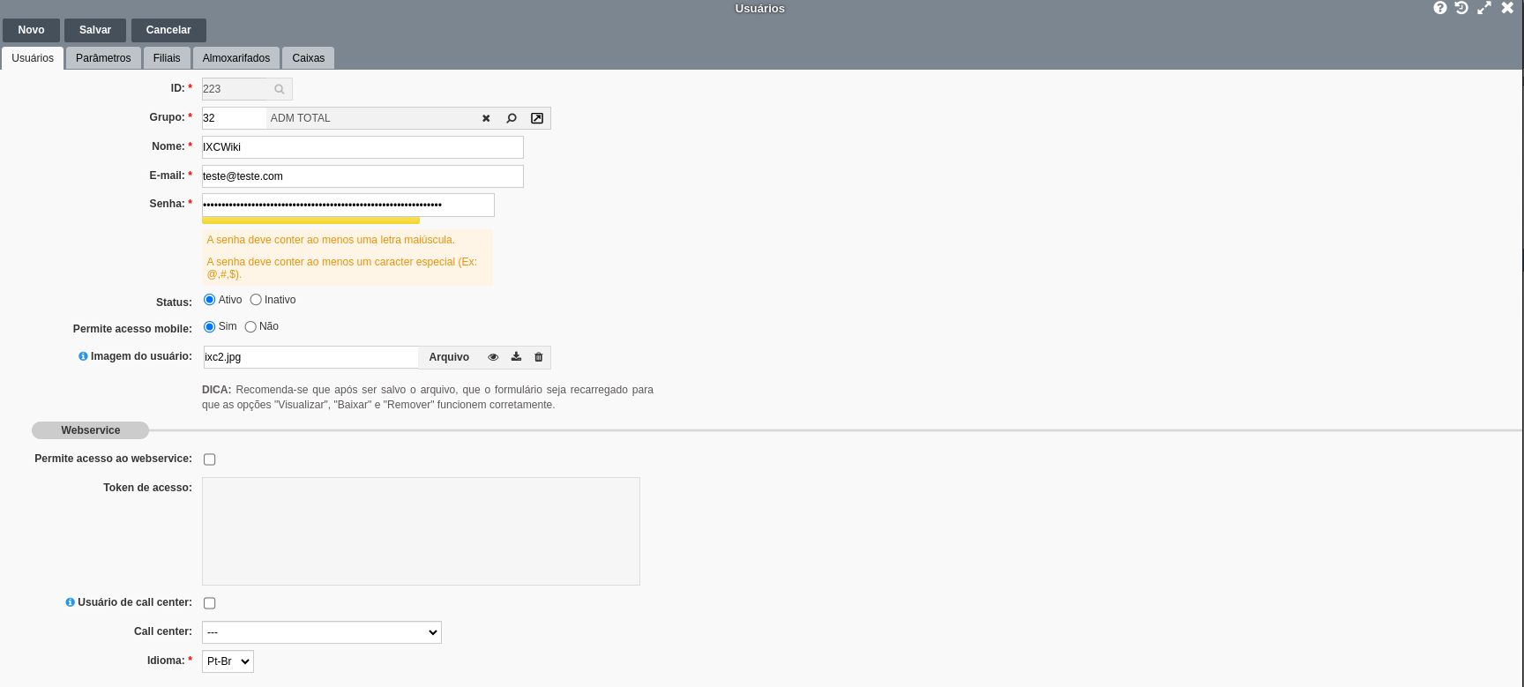1524x687 pixels.
Task: Collapse the Webservice section header
Action: [x=91, y=430]
